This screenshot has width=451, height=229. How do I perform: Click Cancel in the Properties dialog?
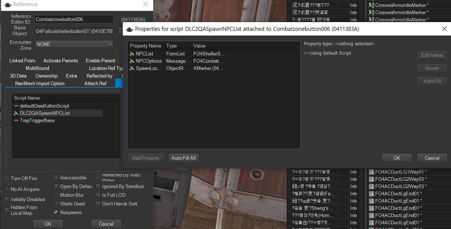click(x=432, y=158)
